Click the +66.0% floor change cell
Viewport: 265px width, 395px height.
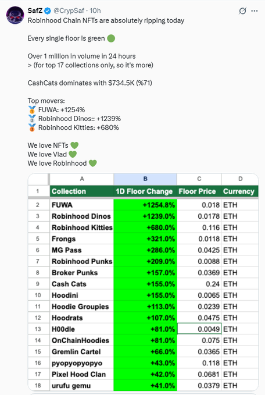145,352
